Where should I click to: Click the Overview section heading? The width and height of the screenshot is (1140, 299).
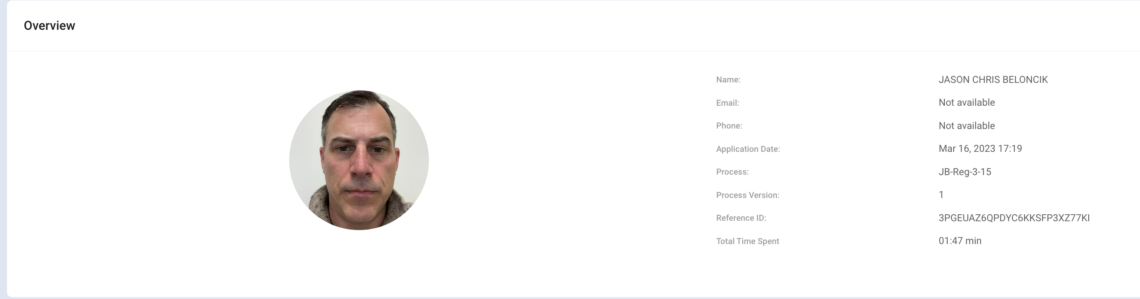(49, 26)
